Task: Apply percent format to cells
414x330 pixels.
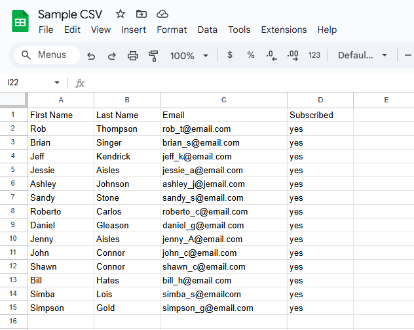Action: tap(251, 55)
